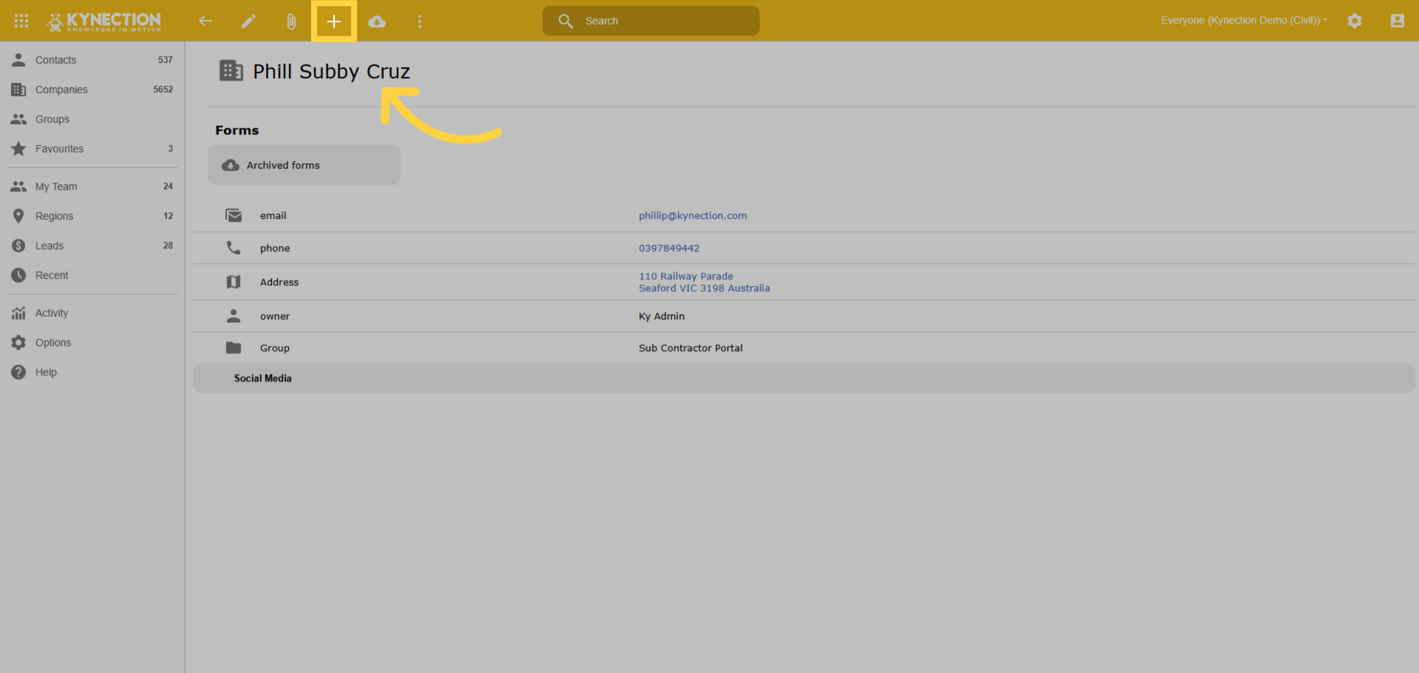Open the three-dot more options menu
Image resolution: width=1419 pixels, height=673 pixels.
point(420,21)
